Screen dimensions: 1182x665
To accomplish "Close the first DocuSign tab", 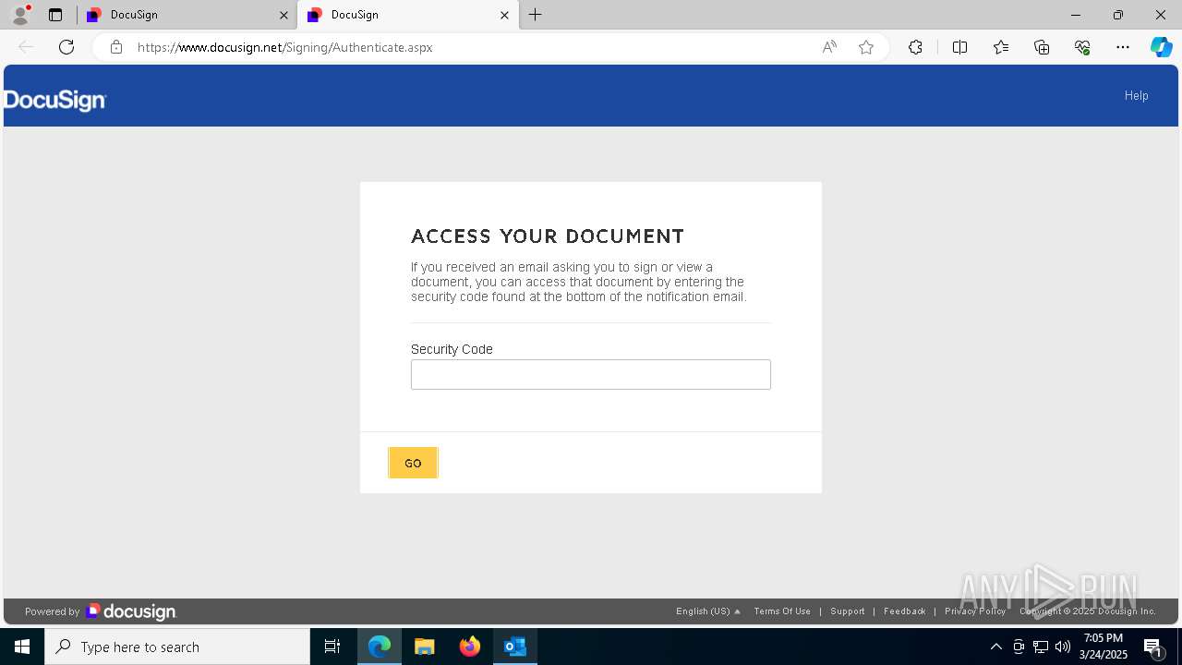I will 283,15.
